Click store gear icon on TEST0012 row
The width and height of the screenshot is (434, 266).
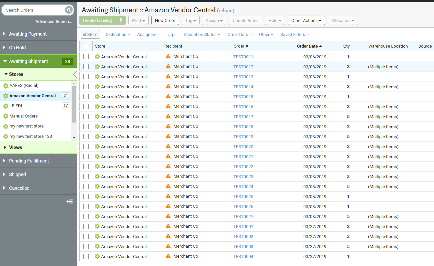click(97, 67)
